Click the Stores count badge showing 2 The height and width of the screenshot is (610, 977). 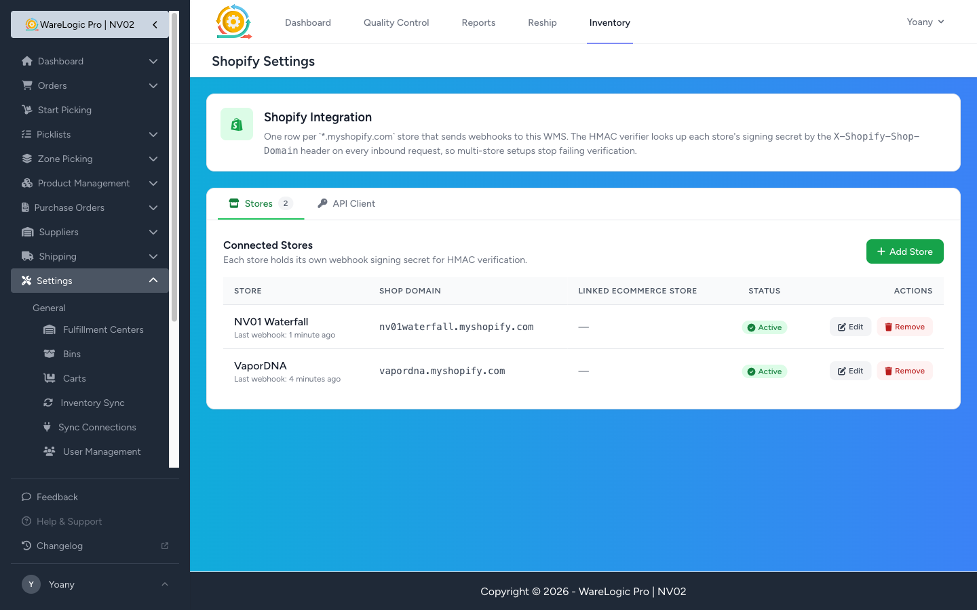pyautogui.click(x=286, y=203)
